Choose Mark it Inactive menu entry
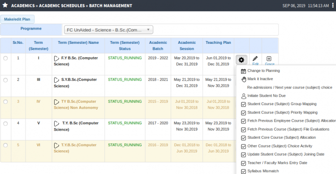The height and width of the screenshot is (174, 336). 260,79
